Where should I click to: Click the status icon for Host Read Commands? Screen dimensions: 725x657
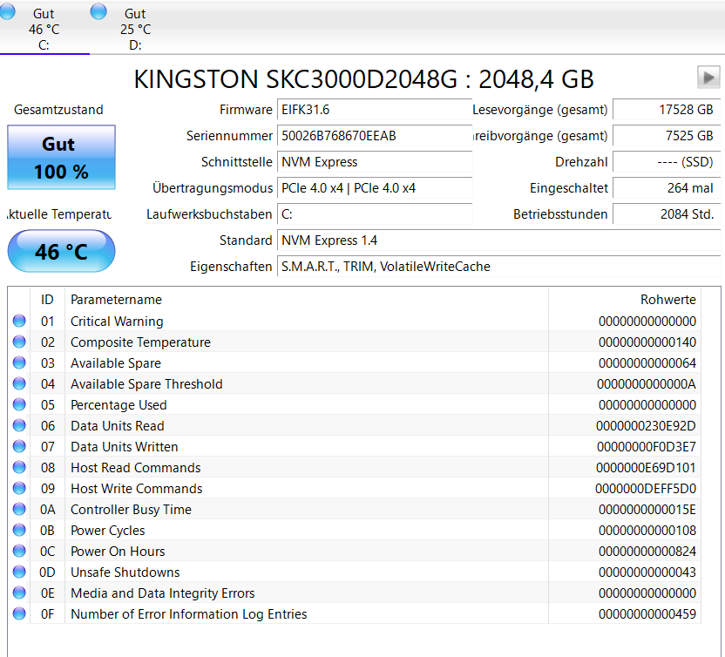pos(19,467)
